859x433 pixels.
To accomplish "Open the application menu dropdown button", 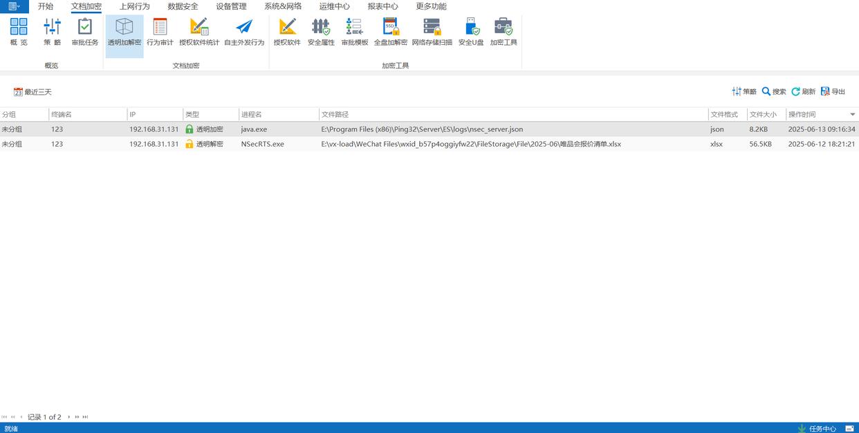I will tap(14, 6).
